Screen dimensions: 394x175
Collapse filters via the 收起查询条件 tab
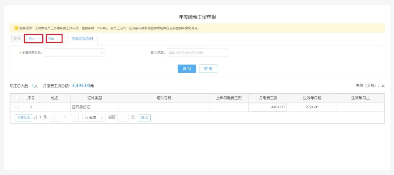pos(82,39)
